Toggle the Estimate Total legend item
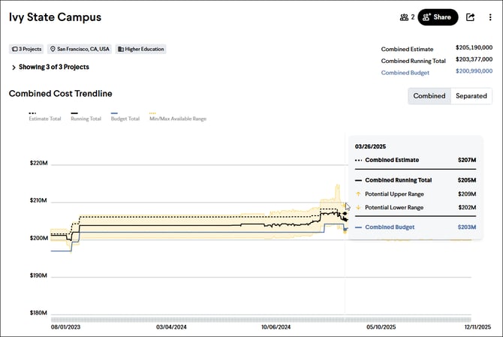Screen dimensions: 503x337 click(x=44, y=116)
